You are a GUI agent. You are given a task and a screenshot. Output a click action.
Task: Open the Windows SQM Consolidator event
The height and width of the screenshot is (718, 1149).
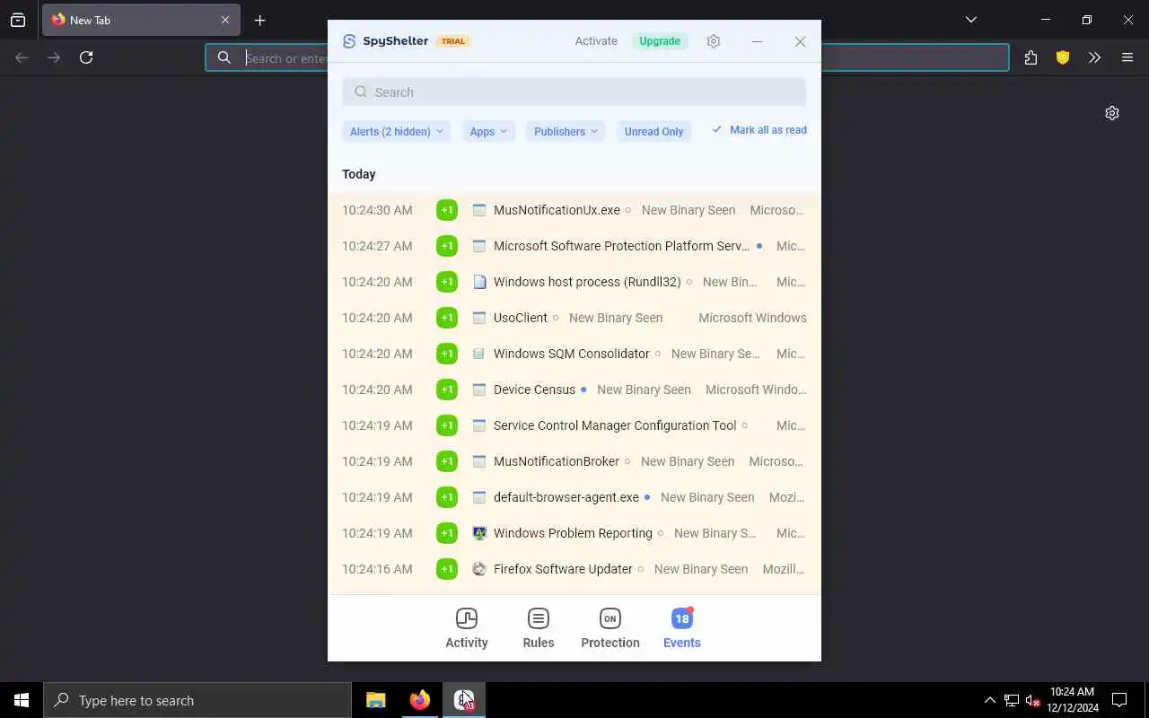(574, 354)
